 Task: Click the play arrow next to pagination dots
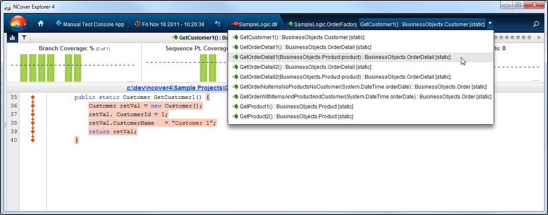539,38
